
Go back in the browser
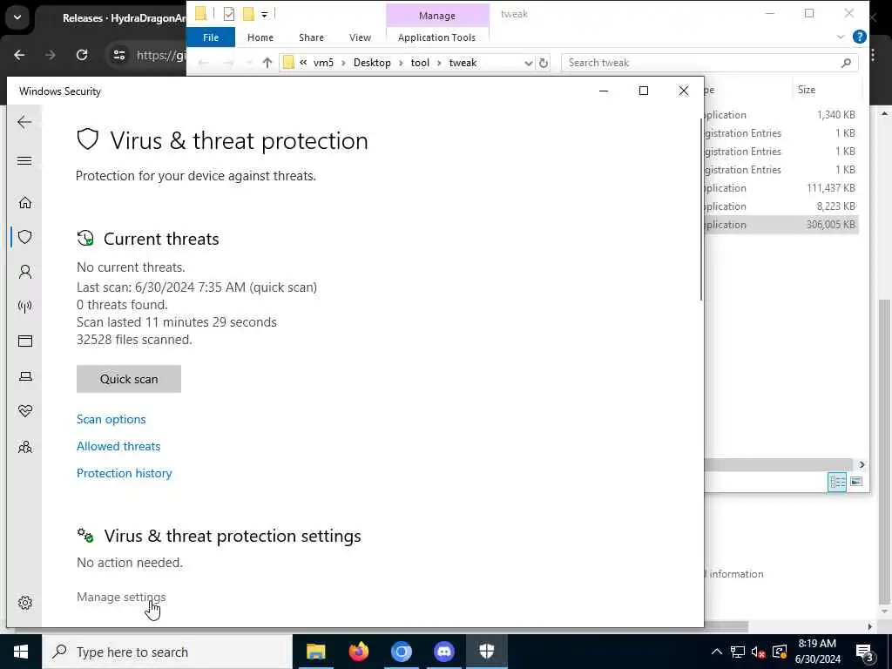pyautogui.click(x=19, y=55)
